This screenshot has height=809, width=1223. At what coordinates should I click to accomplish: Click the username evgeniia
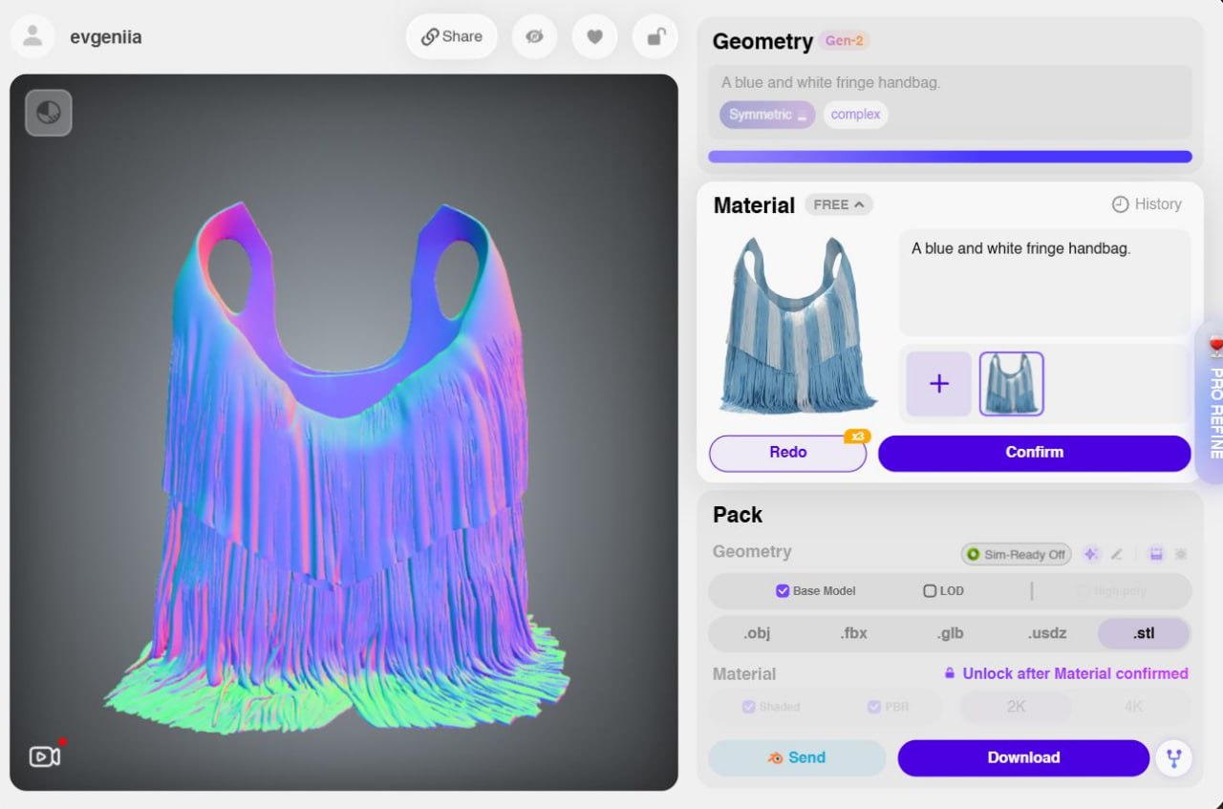pos(106,37)
